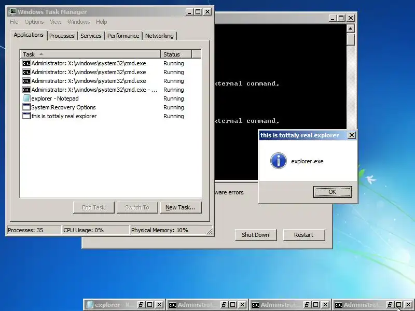Open the Windows menu

[79, 22]
